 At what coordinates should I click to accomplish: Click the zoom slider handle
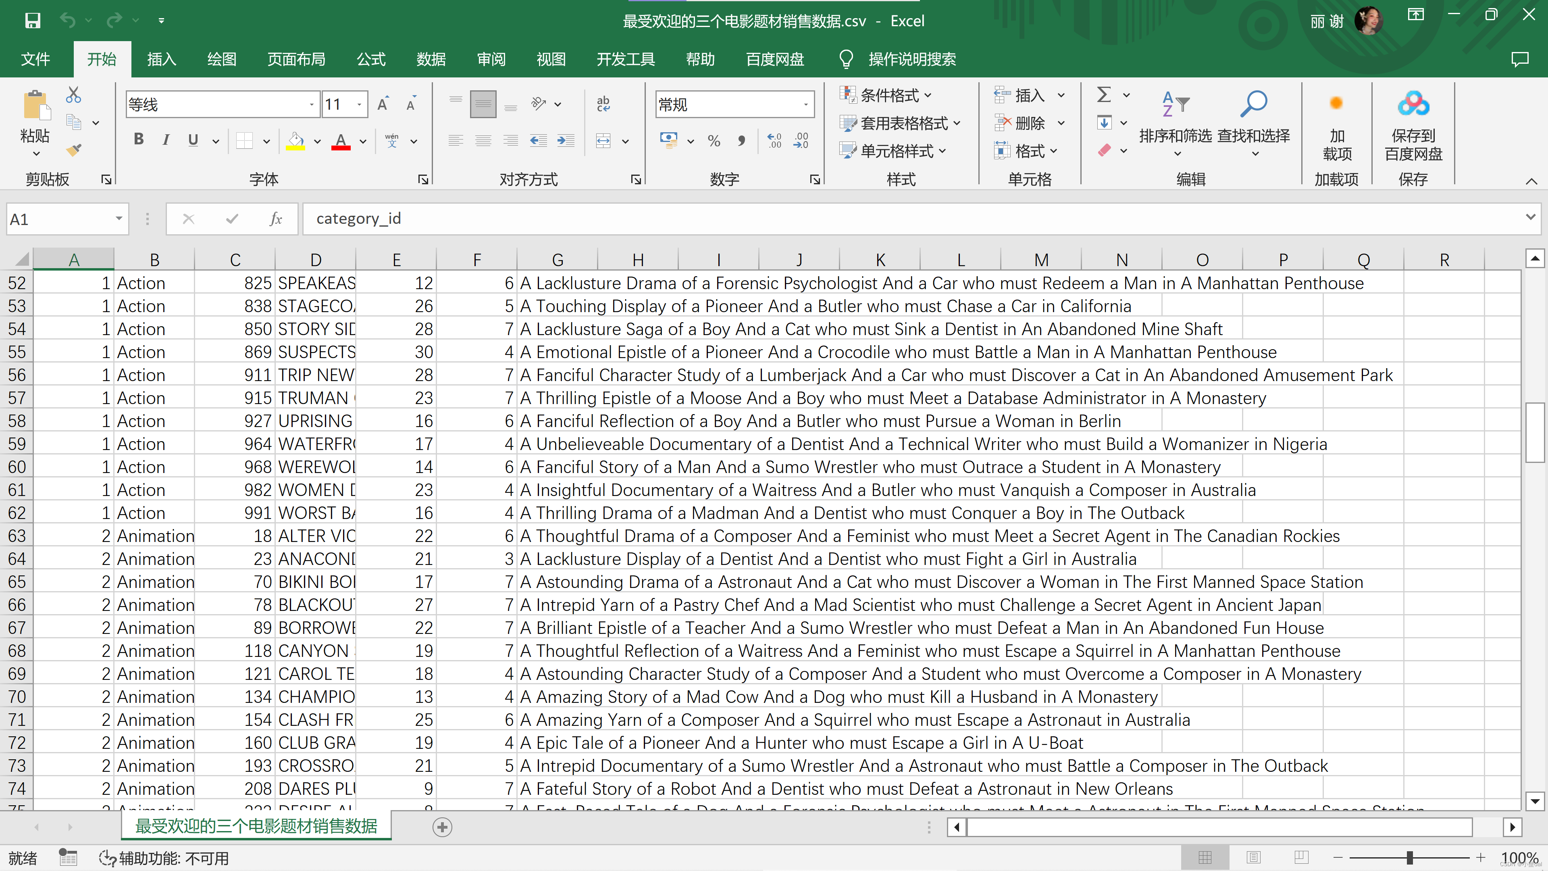click(1409, 858)
